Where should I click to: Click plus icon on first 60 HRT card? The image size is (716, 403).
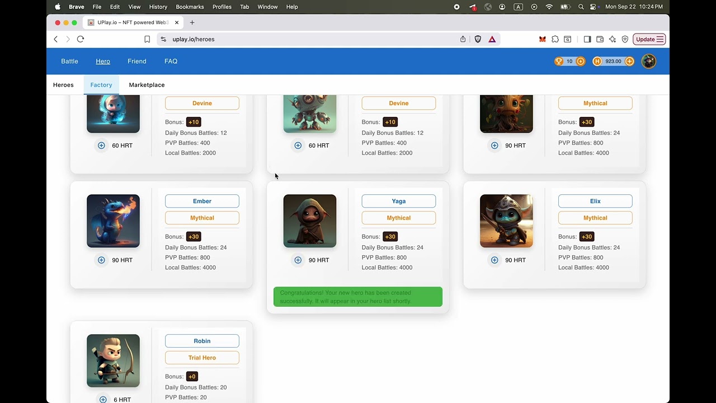(101, 145)
